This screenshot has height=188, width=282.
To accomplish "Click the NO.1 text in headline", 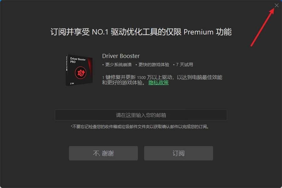I will click(x=100, y=32).
